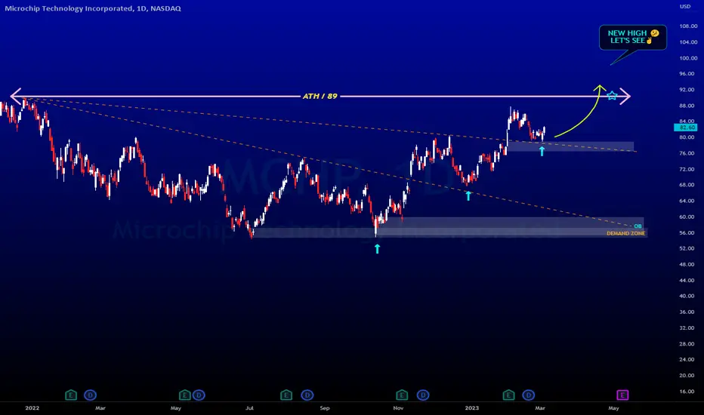This screenshot has height=415, width=704.
Task: Click the 56.00 price axis label
Action: (687, 233)
